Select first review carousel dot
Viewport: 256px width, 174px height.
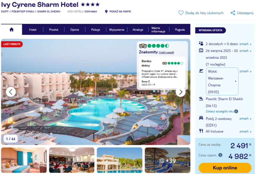pyautogui.click(x=154, y=91)
